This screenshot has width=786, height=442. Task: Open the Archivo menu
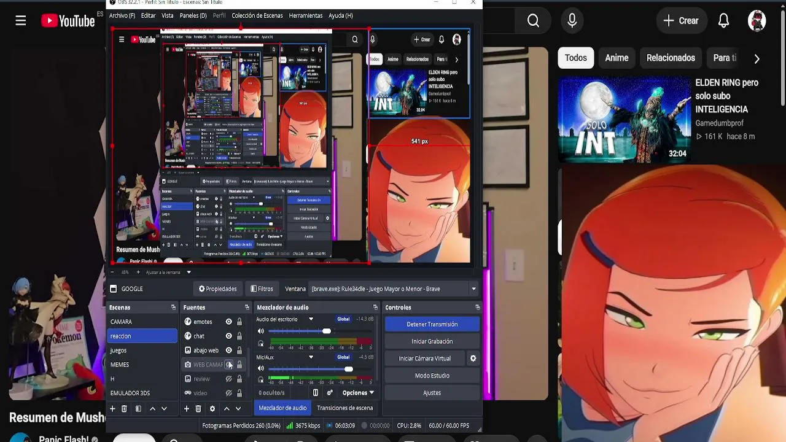coord(122,15)
